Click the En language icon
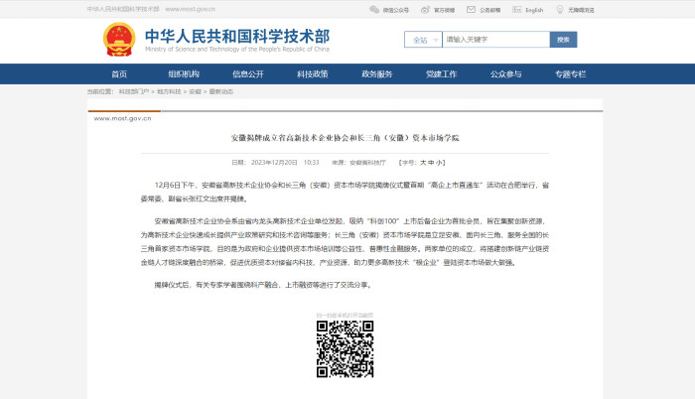This screenshot has height=399, width=695. click(517, 10)
